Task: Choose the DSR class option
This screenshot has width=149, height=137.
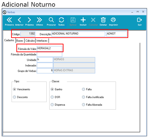Action: click(52, 97)
